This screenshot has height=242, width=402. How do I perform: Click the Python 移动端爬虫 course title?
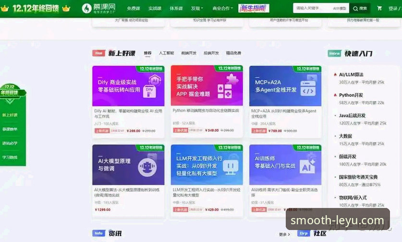(x=206, y=111)
